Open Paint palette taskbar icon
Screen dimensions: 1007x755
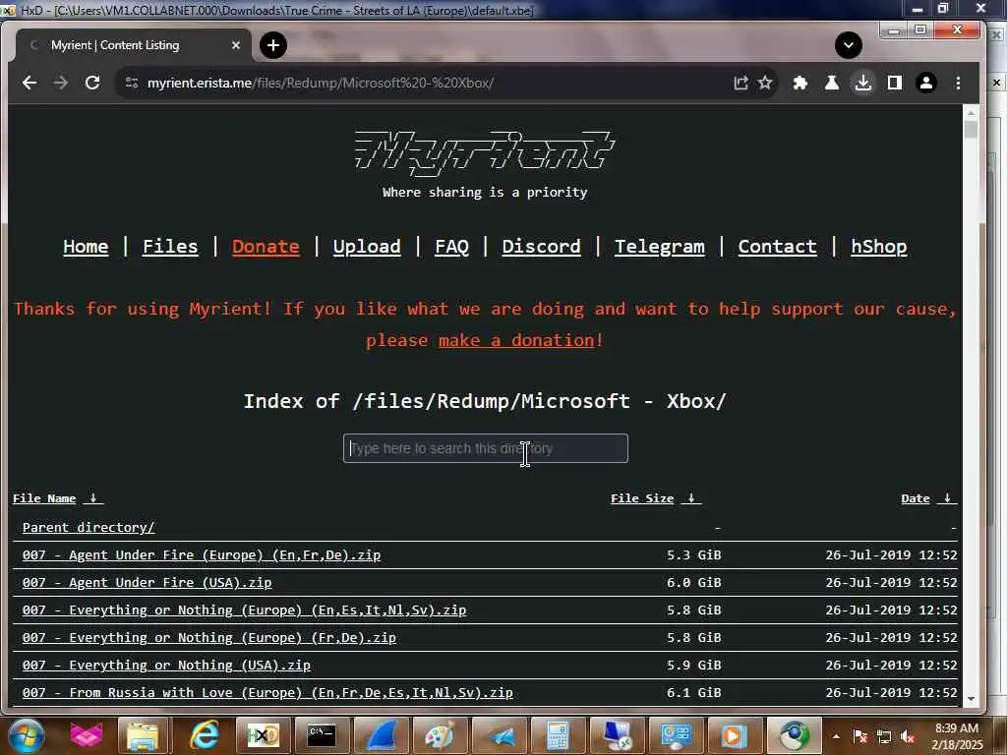440,735
